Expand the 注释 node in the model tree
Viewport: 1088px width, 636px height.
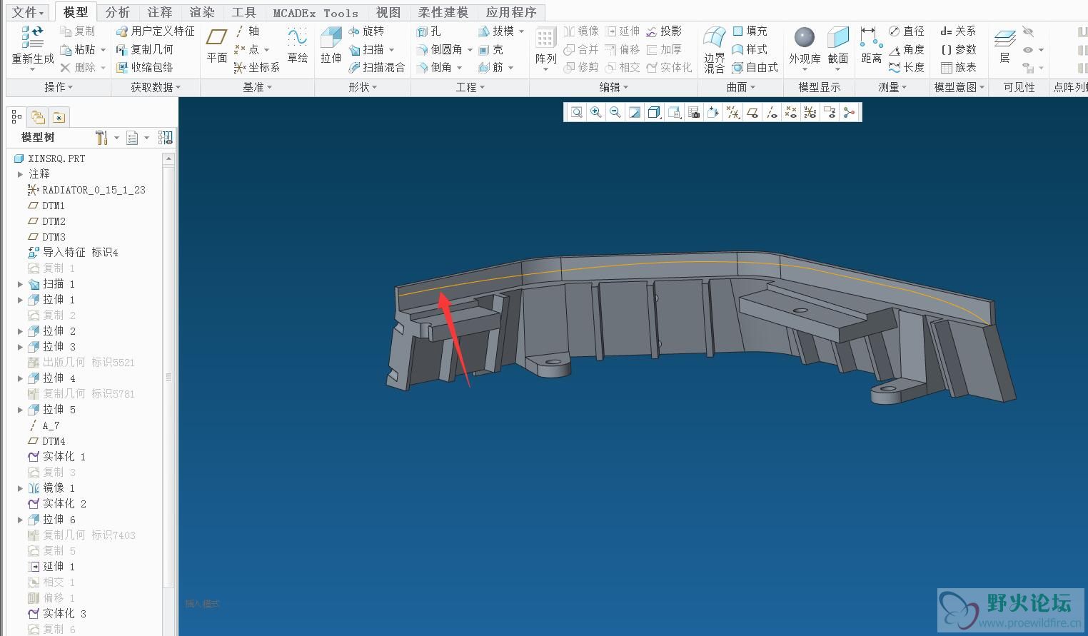(x=20, y=174)
